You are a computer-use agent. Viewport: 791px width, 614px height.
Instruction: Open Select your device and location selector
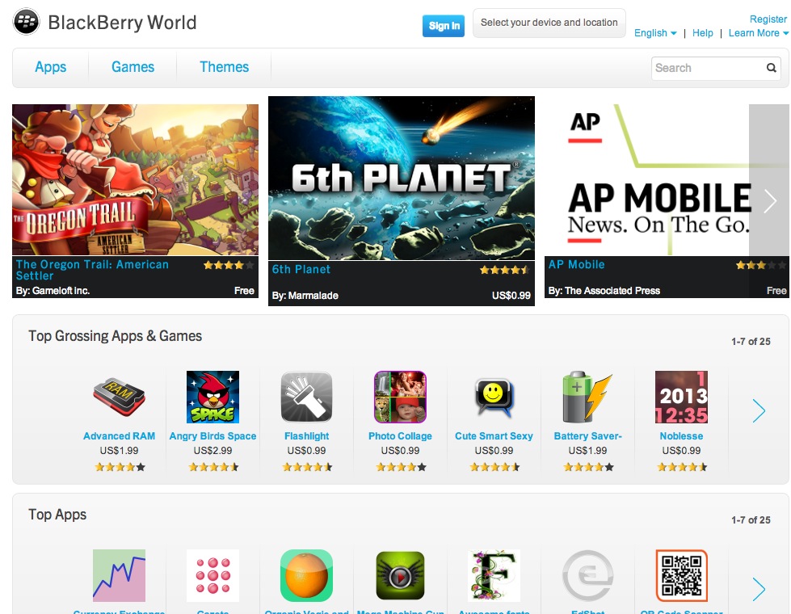[x=549, y=23]
